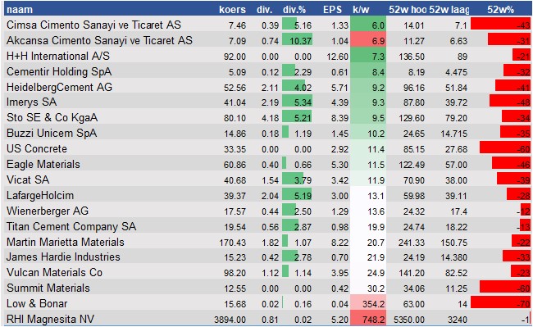Select Wienerberger AG EPS value 1.29
This screenshot has width=533, height=327.
[339, 211]
